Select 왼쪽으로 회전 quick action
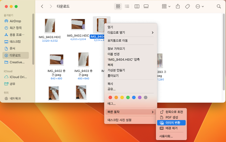This screenshot has height=142, width=226. point(171,112)
